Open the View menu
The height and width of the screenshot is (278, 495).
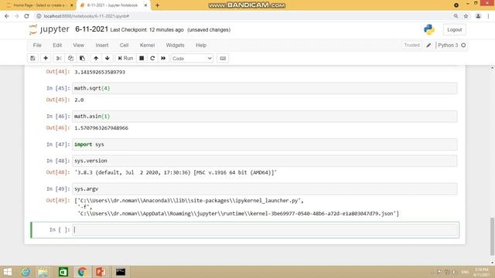coord(79,45)
